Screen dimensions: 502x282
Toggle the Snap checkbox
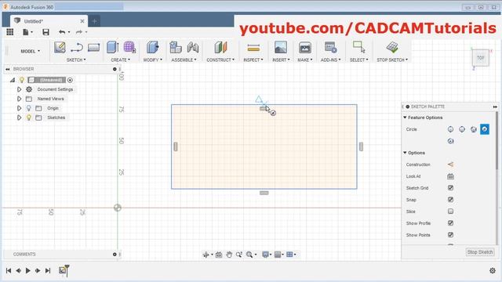pos(450,200)
